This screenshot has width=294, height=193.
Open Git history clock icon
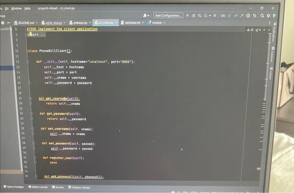pyautogui.click(x=248, y=16)
